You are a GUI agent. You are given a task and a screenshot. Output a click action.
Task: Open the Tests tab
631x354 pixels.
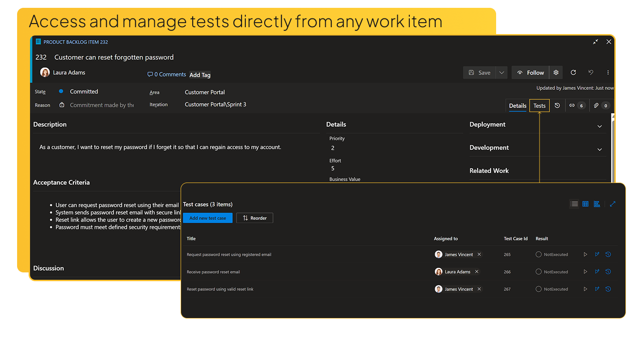click(x=539, y=106)
